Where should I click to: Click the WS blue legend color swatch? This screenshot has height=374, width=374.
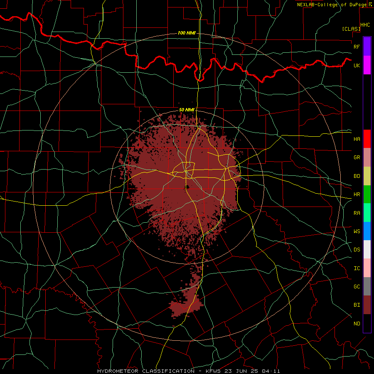[367, 231]
